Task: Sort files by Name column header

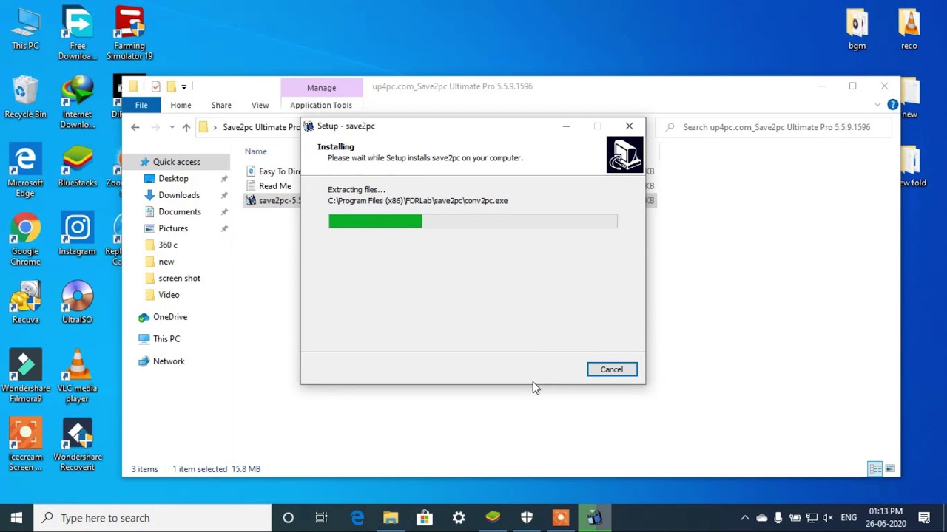Action: tap(256, 151)
